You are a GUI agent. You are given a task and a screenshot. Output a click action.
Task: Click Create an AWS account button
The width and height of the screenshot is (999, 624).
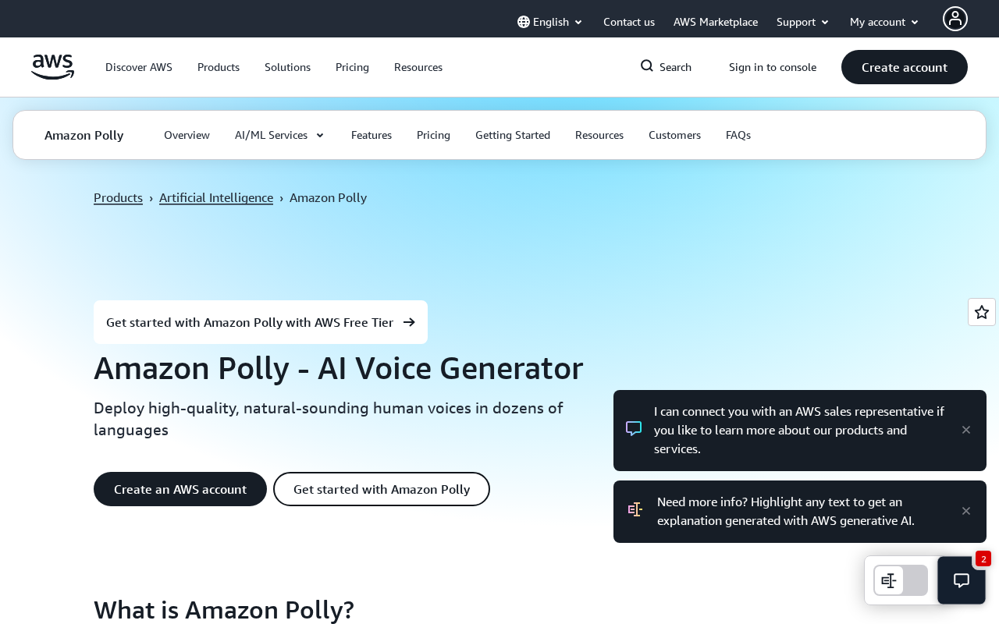tap(180, 489)
